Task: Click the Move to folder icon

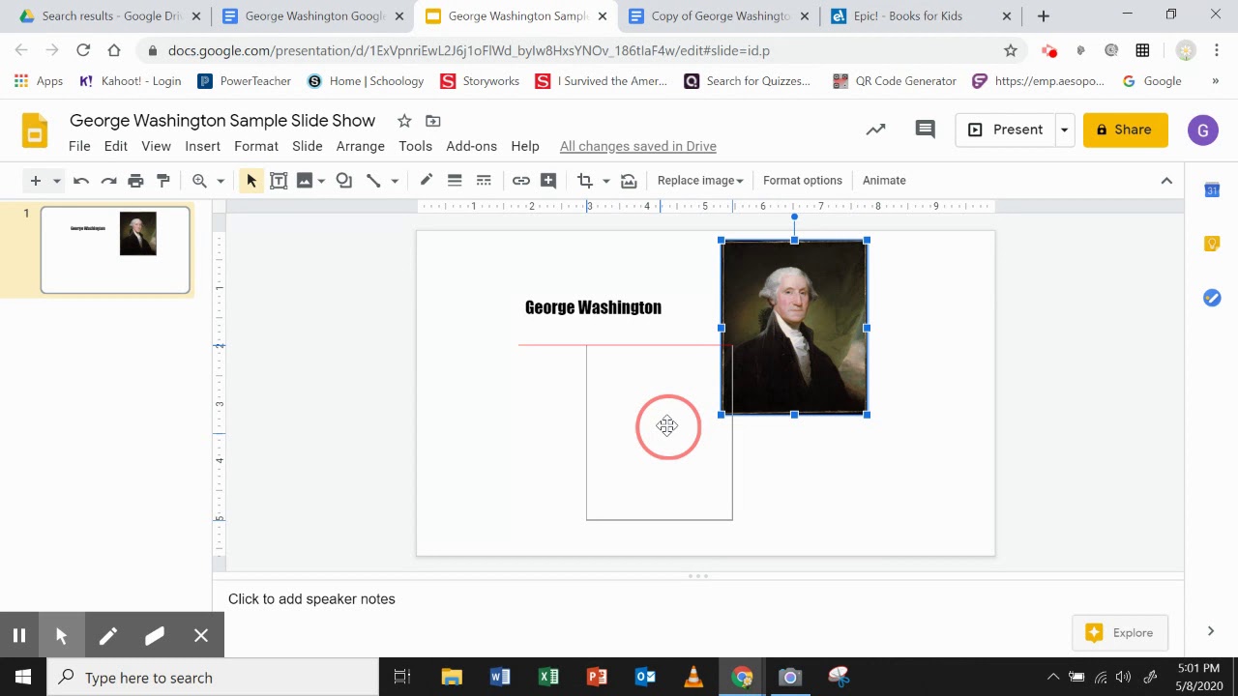Action: [433, 121]
